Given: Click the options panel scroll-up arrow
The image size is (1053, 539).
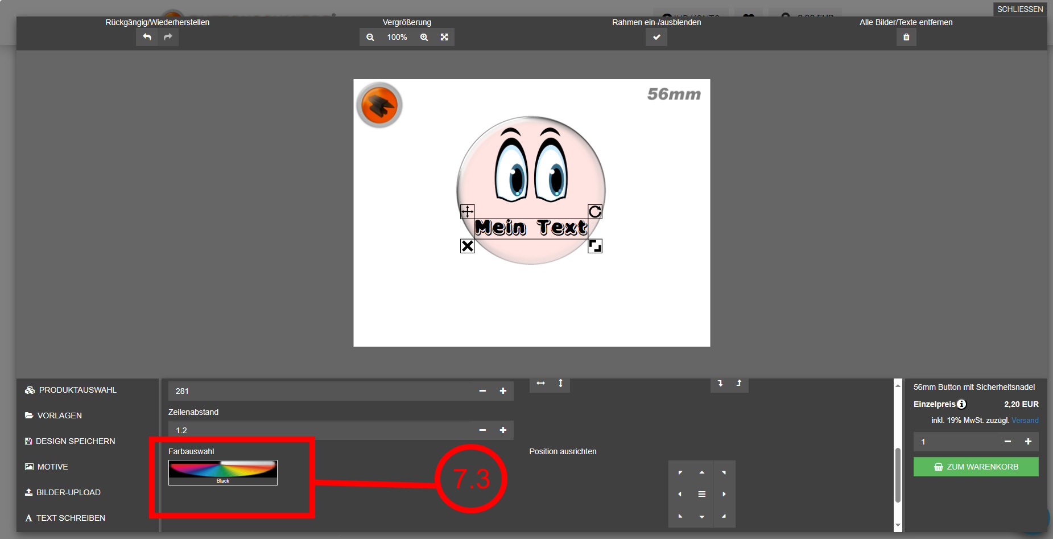Looking at the screenshot, I should [898, 385].
